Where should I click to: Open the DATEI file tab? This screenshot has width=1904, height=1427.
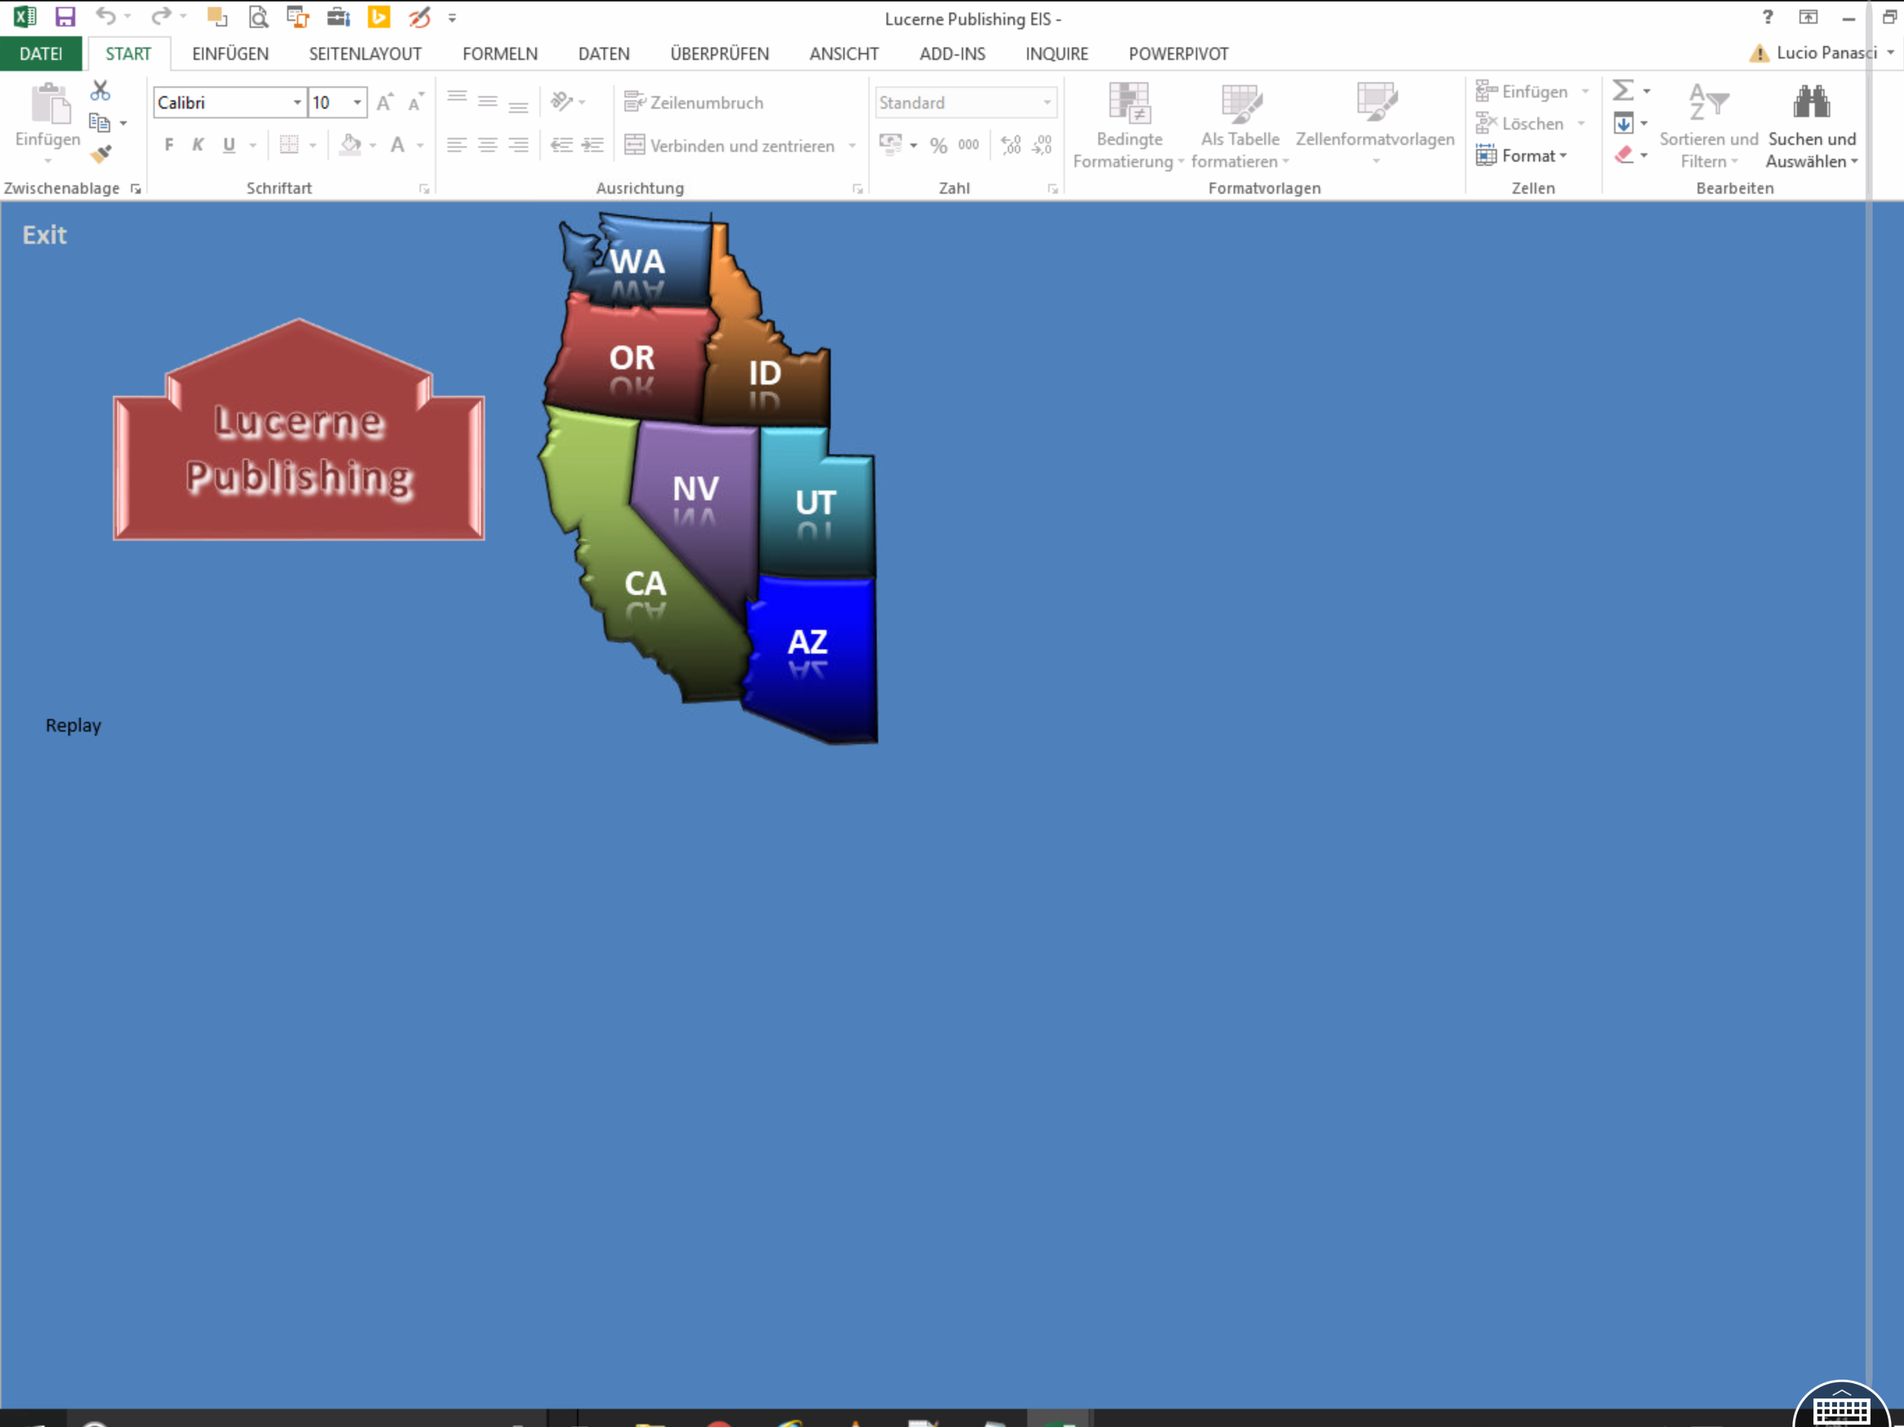[x=40, y=54]
